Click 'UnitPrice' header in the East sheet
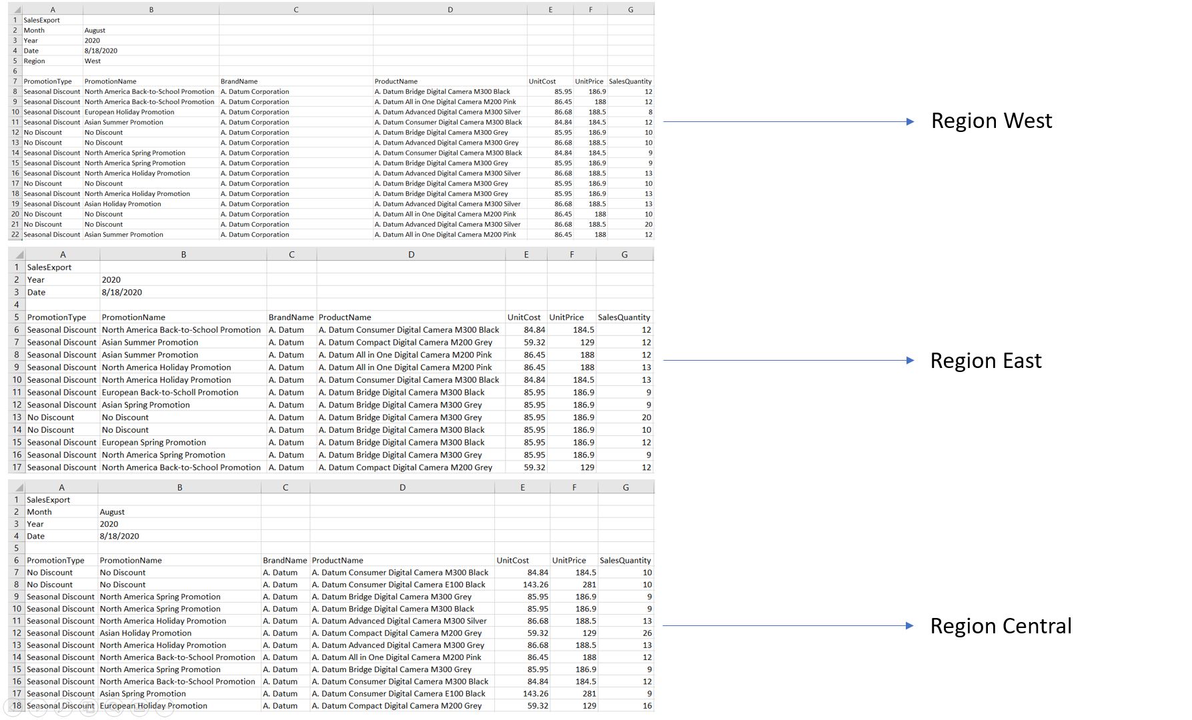Screen dimensions: 1192x720 [566, 317]
